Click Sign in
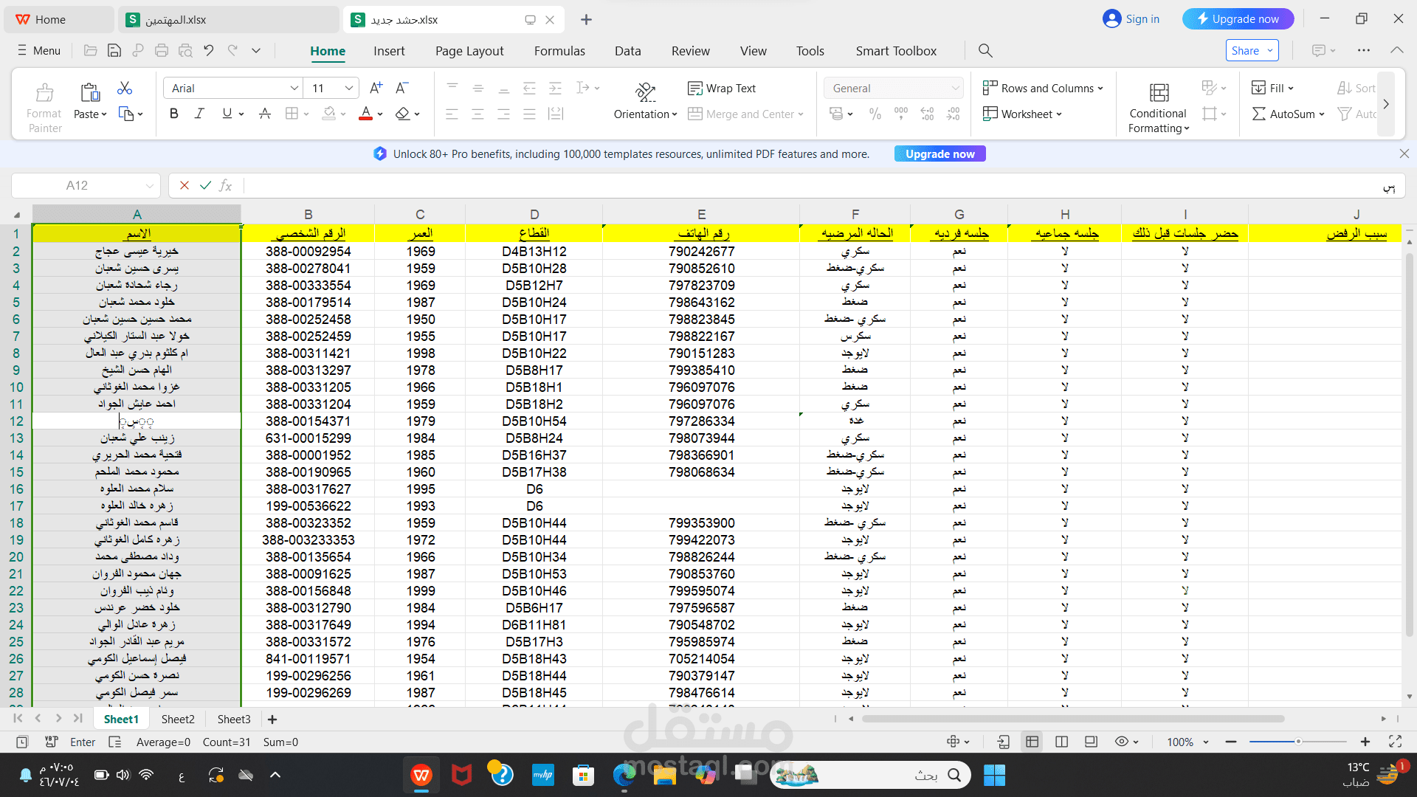Viewport: 1417px width, 797px height. coord(1131,19)
